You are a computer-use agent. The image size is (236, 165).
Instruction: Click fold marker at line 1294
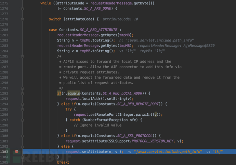click(x=23, y=104)
